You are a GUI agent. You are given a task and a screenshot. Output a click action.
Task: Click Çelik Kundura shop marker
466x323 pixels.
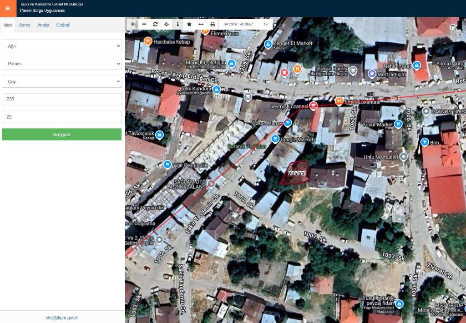[x=217, y=89]
